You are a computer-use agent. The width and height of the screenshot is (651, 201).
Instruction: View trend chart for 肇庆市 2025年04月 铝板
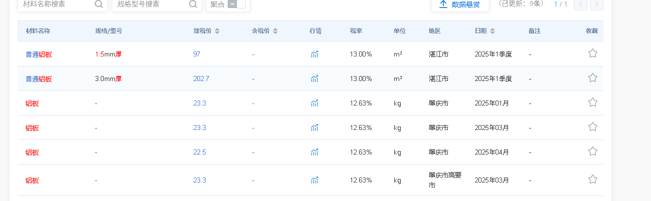(x=314, y=152)
